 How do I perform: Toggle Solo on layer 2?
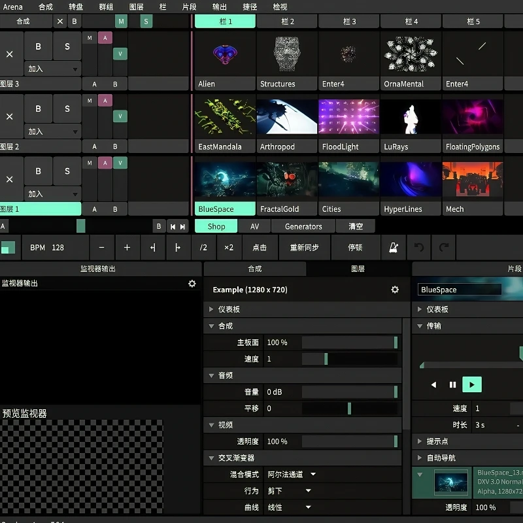[67, 109]
